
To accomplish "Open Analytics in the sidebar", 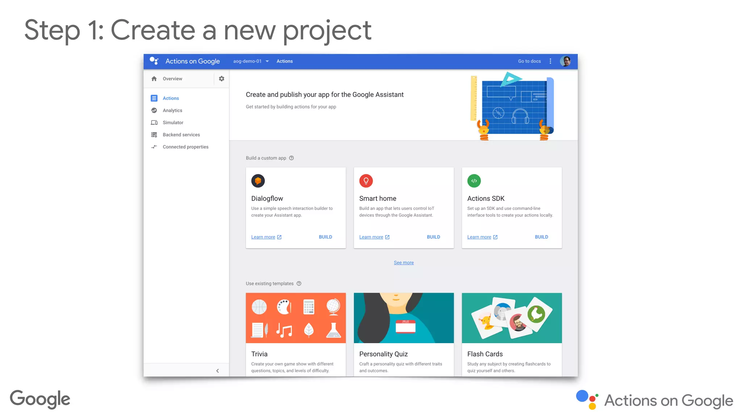I will [x=172, y=110].
